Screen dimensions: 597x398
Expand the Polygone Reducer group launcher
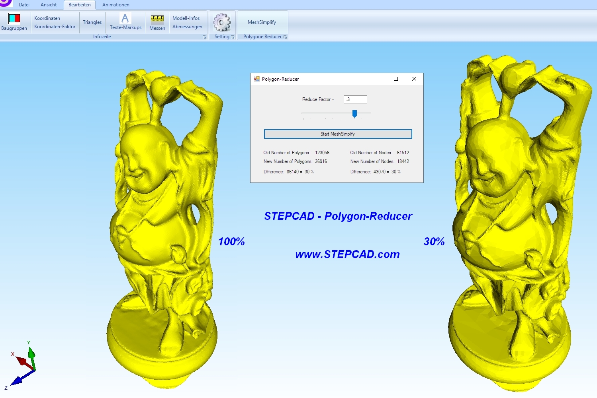(x=285, y=37)
